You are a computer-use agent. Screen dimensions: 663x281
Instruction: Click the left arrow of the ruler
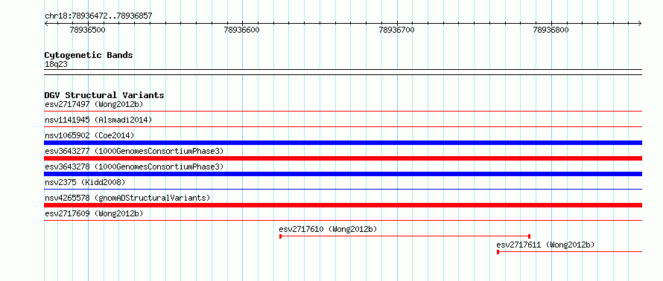47,23
